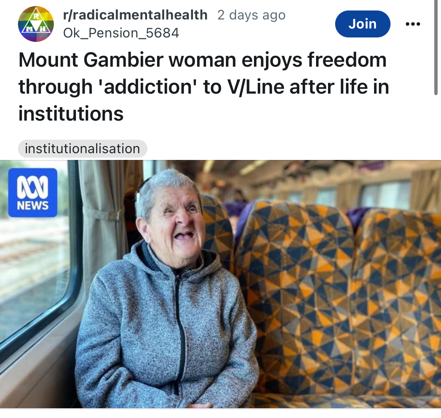Click the Join community button
This screenshot has height=418, width=441.
[362, 24]
